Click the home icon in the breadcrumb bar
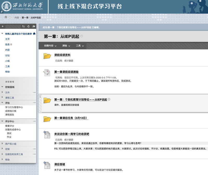This screenshot has height=175, width=208. click(6, 17)
